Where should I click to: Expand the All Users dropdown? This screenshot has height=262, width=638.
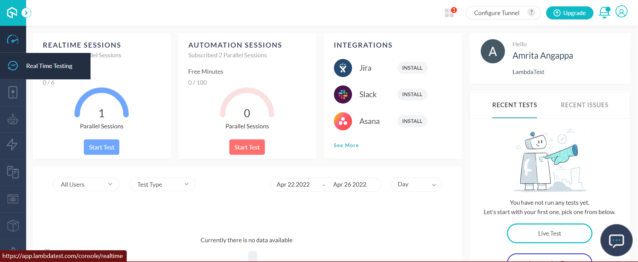coord(86,185)
